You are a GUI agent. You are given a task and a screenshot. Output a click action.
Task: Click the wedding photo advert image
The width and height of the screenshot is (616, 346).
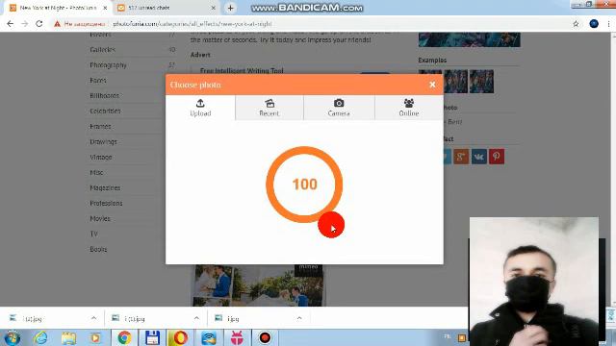tap(258, 285)
